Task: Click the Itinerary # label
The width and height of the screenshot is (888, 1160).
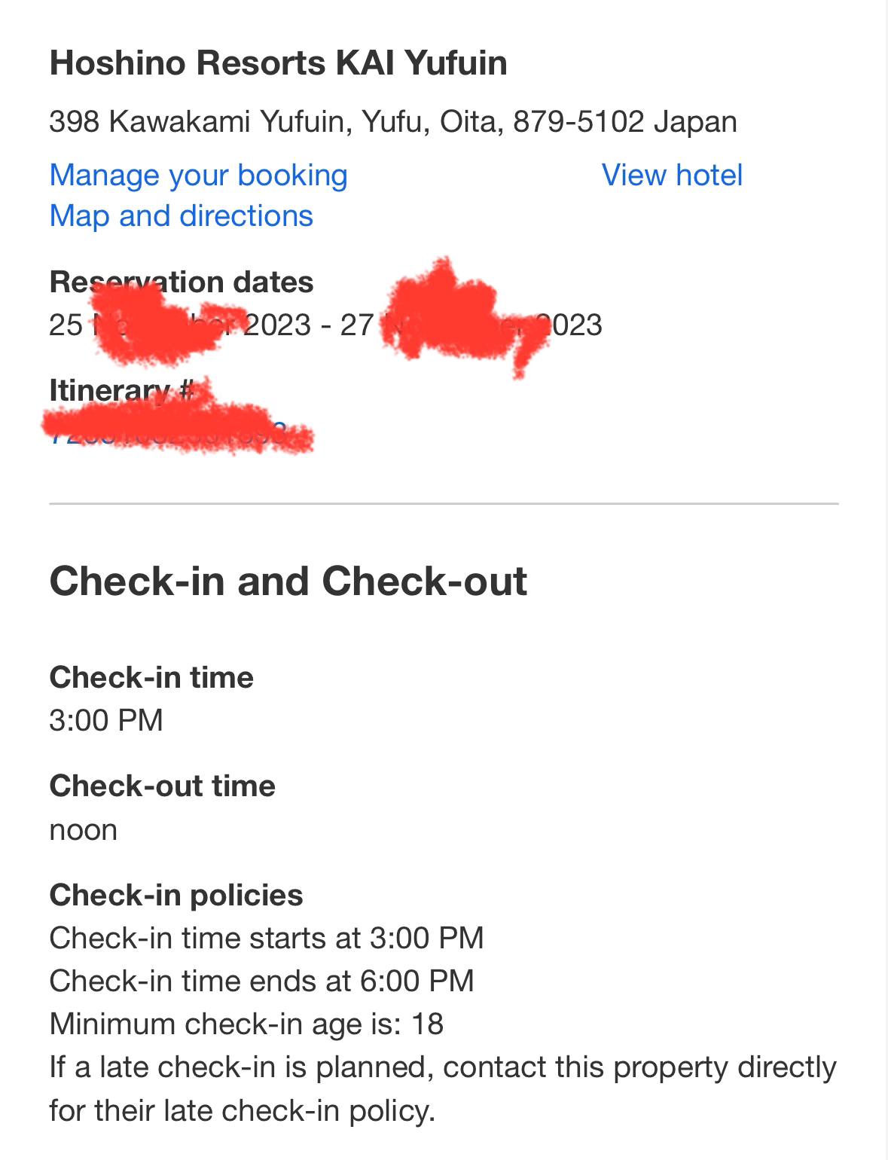Action: coord(122,390)
